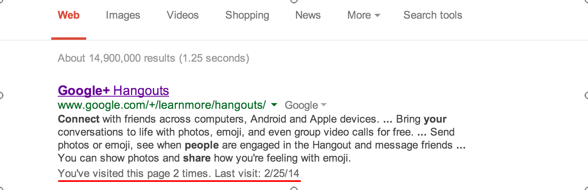588x190 pixels.
Task: Click the results count text
Action: (153, 58)
